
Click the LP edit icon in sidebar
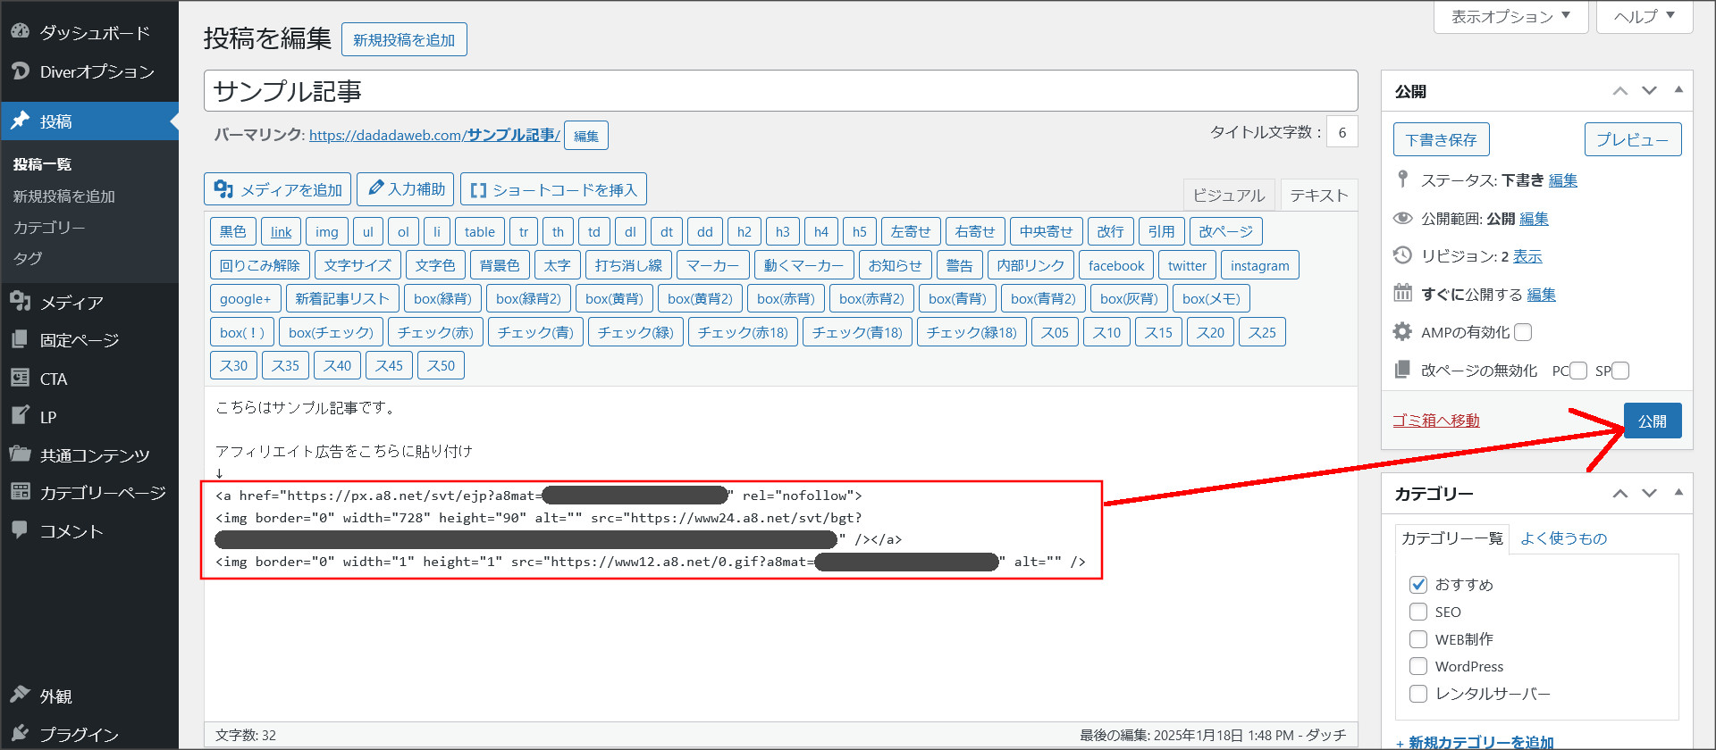[x=20, y=415]
